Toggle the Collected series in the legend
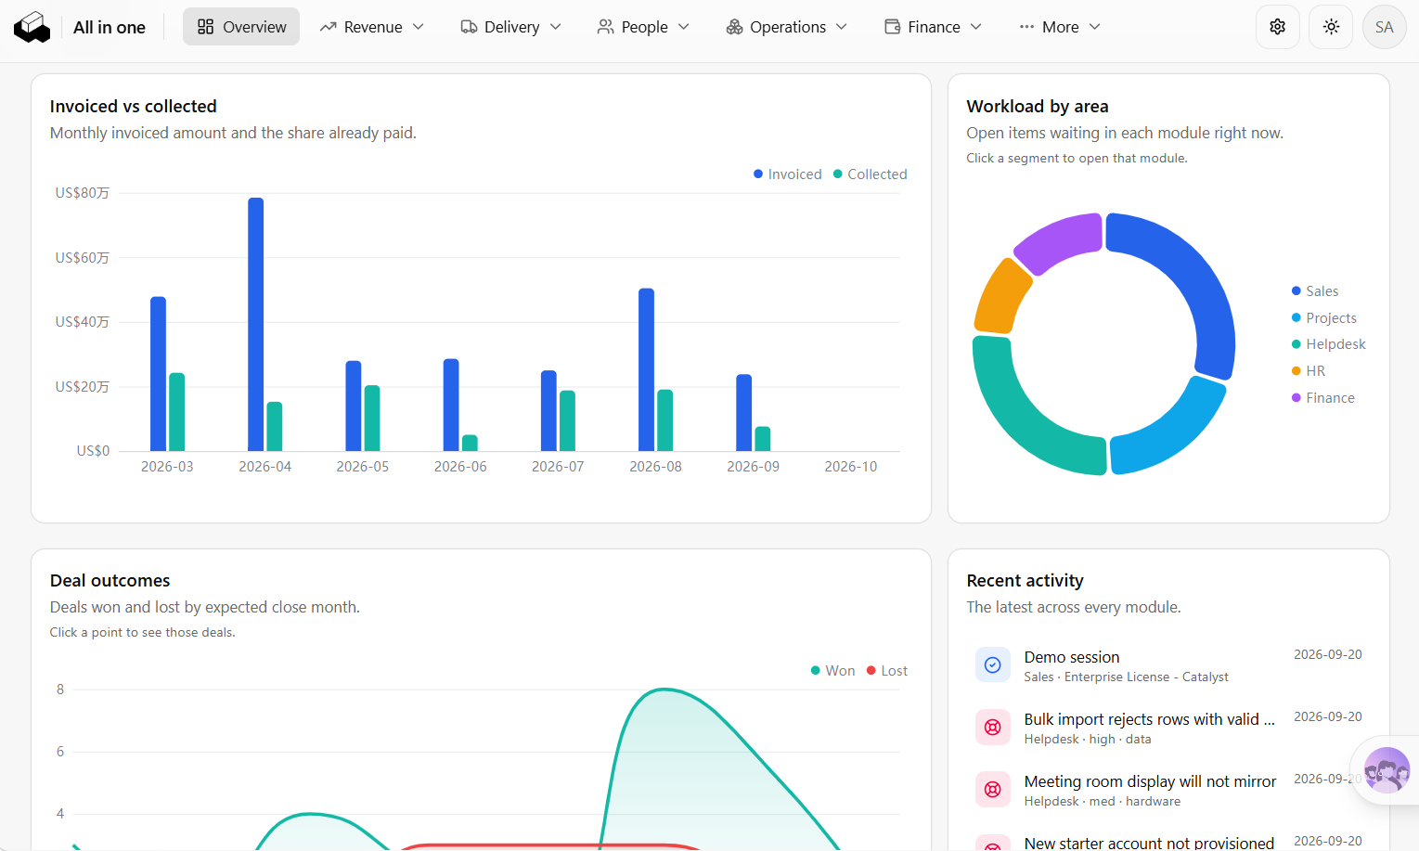Image resolution: width=1419 pixels, height=851 pixels. 871,174
